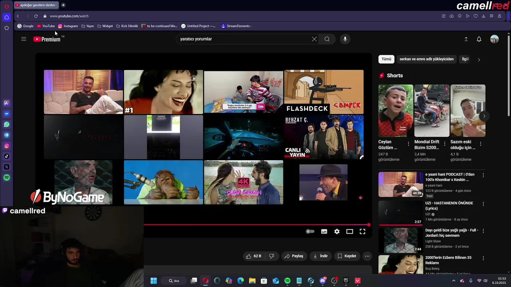The image size is (511, 287).
Task: Play the Behzat Ç. Canlı Yayın thumbnail
Action: point(324,137)
